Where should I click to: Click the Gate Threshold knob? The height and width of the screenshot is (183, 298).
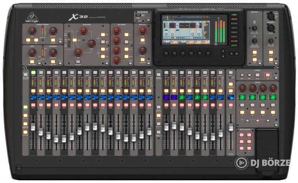pyautogui.click(x=32, y=52)
